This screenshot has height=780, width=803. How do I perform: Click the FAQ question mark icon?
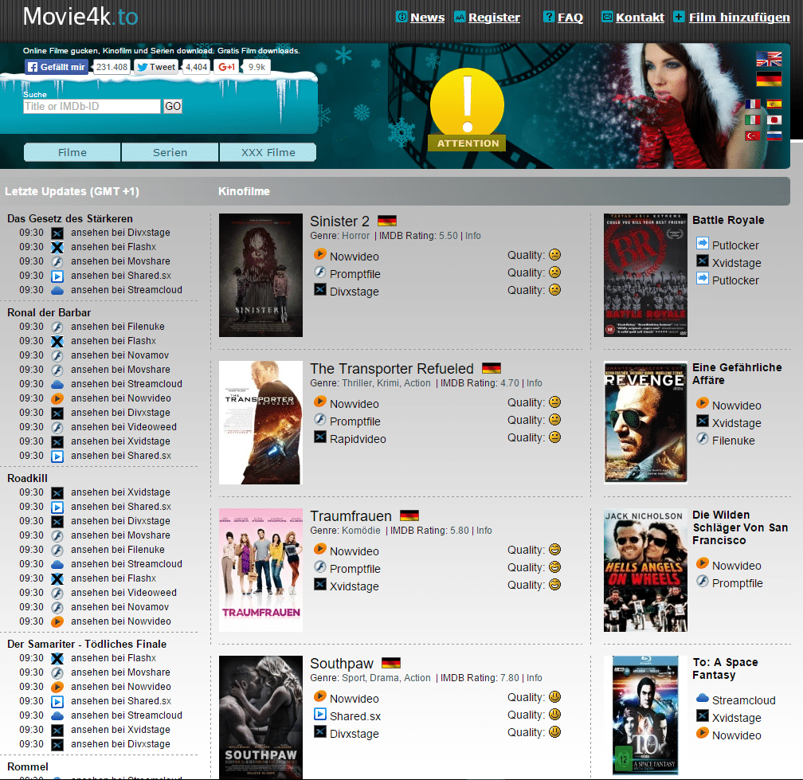point(548,17)
